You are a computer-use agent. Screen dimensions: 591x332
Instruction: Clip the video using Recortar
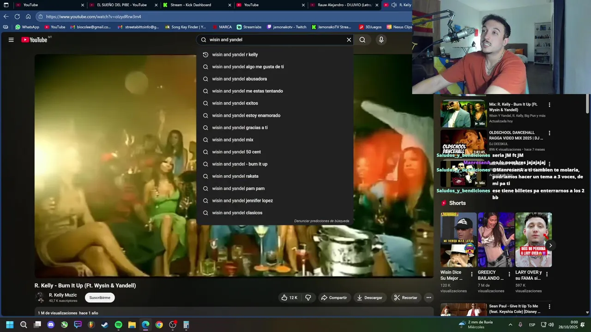(x=405, y=297)
